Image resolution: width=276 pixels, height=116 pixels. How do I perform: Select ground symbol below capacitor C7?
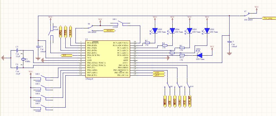pos(229,54)
